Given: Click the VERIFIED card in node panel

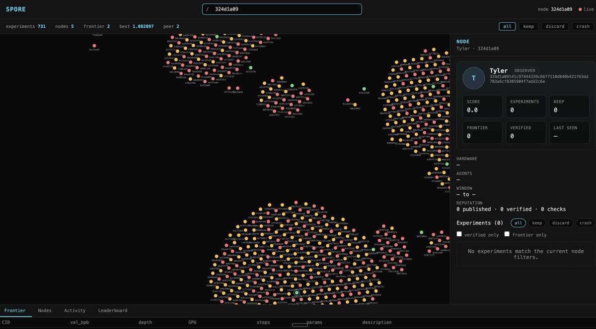Looking at the screenshot, I should click(525, 132).
